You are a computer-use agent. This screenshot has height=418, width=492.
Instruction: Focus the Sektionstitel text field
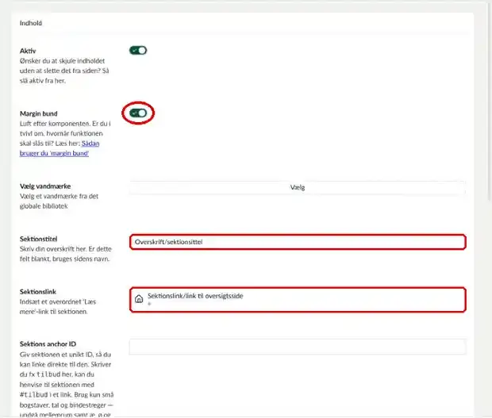[298, 242]
